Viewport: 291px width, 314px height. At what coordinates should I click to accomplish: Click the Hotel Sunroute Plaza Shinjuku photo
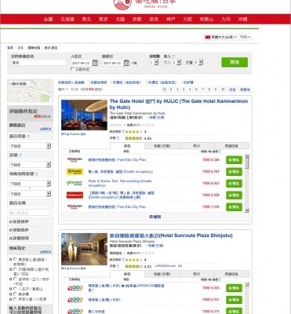(x=84, y=249)
